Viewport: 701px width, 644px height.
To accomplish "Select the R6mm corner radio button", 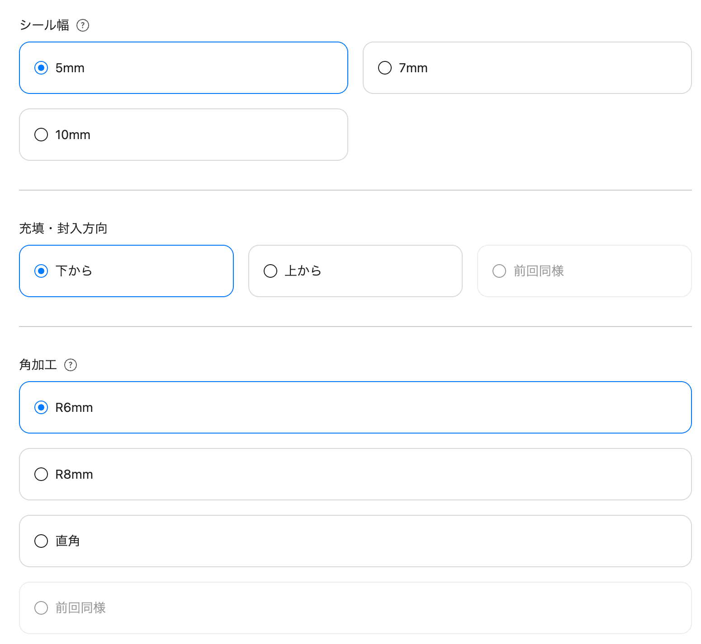I will click(x=41, y=407).
